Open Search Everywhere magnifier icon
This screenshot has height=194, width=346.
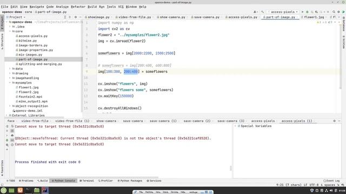click(x=334, y=12)
